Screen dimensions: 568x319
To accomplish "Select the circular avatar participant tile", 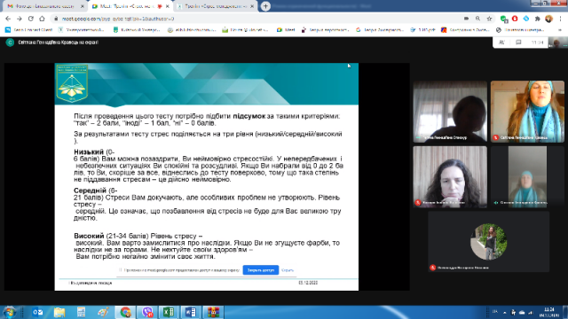I will [488, 242].
